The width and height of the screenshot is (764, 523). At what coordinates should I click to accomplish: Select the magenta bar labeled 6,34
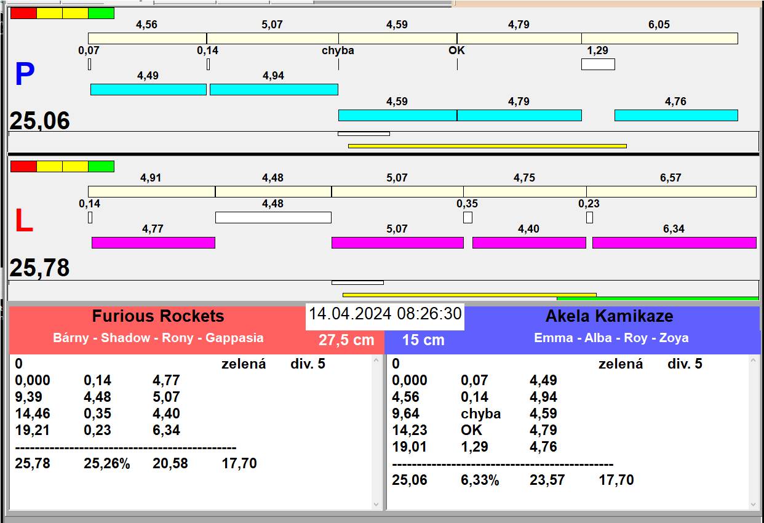pyautogui.click(x=674, y=242)
